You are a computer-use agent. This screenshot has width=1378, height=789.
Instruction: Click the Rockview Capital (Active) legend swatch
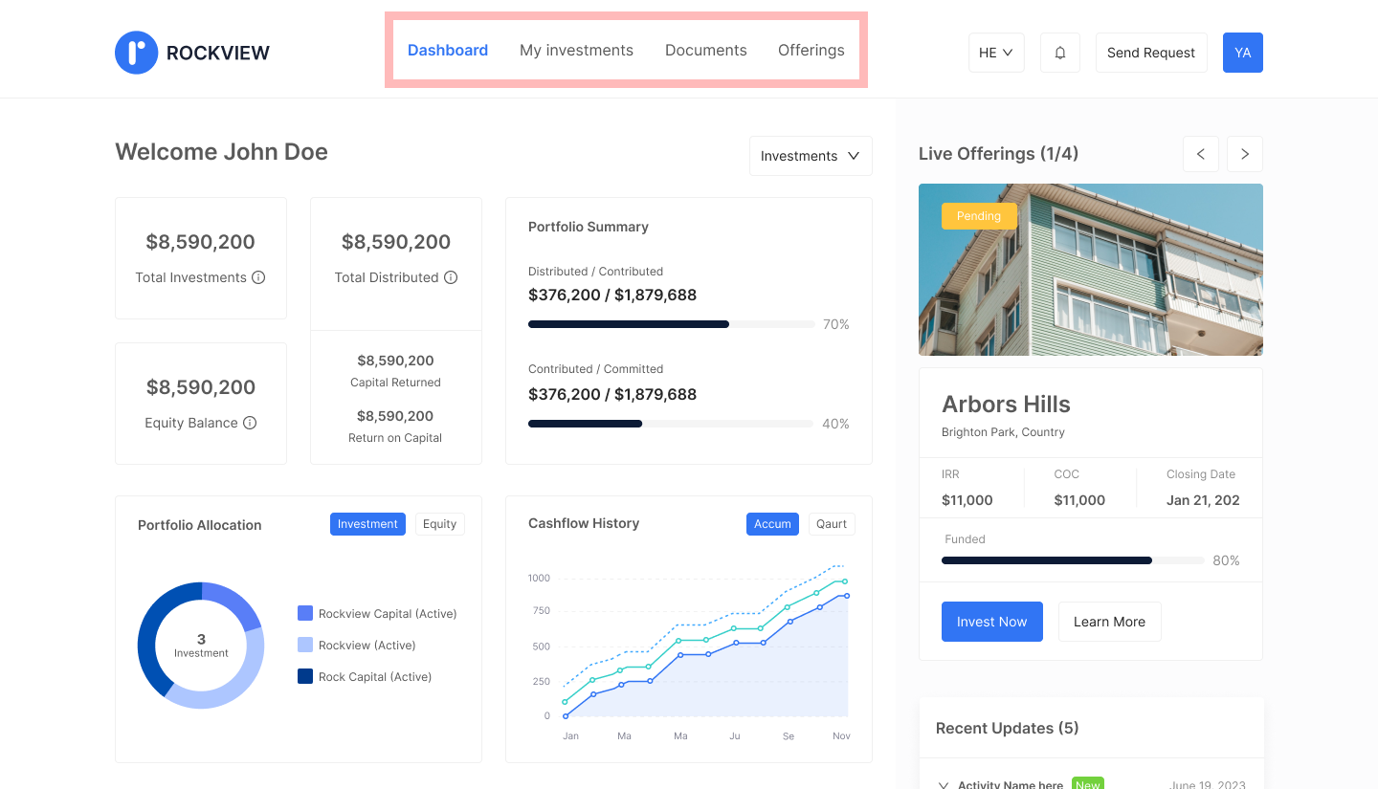pyautogui.click(x=305, y=613)
